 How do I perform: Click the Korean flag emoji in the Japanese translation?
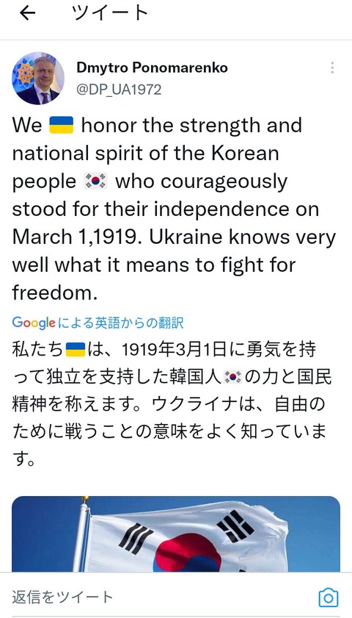(234, 377)
